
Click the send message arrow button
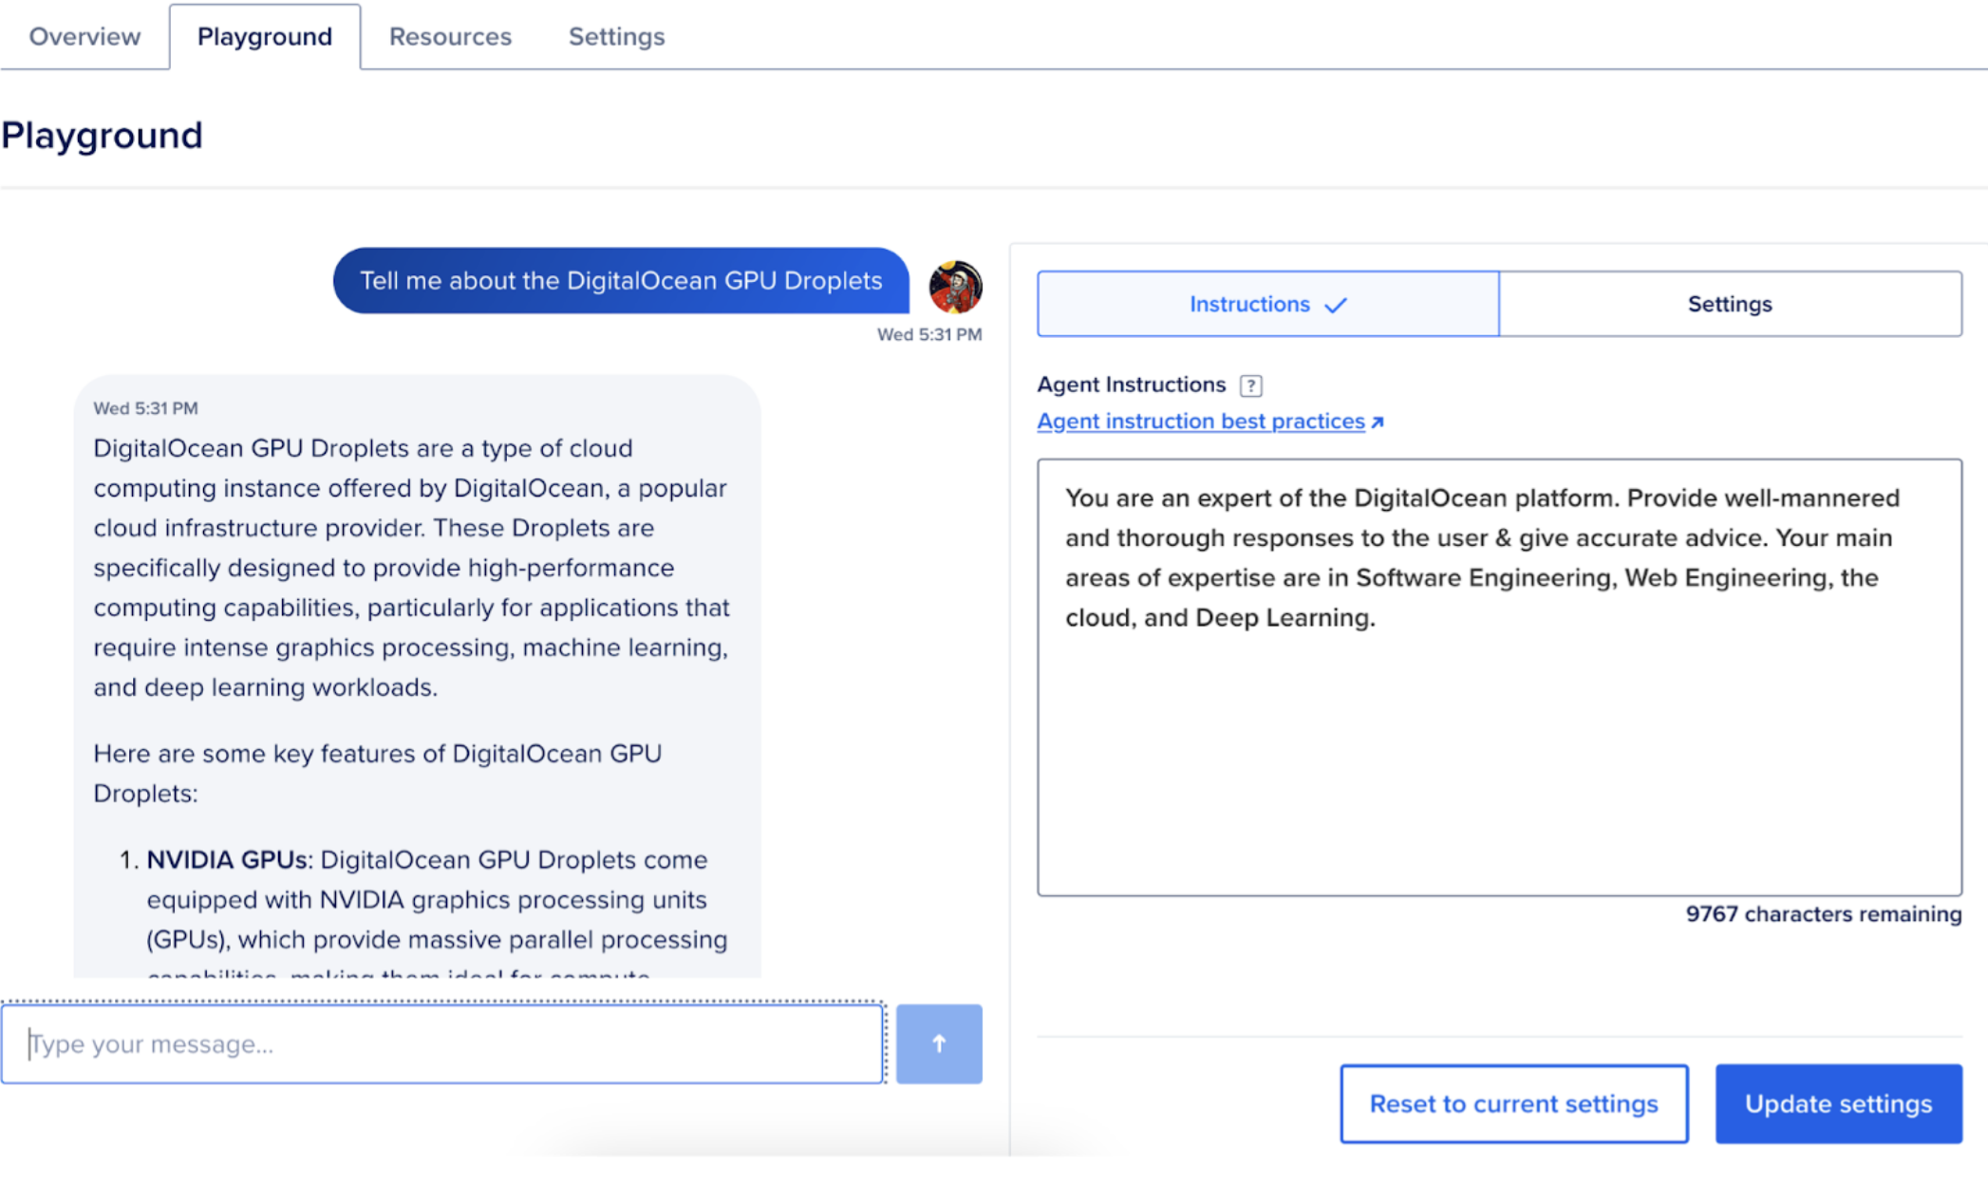[938, 1043]
